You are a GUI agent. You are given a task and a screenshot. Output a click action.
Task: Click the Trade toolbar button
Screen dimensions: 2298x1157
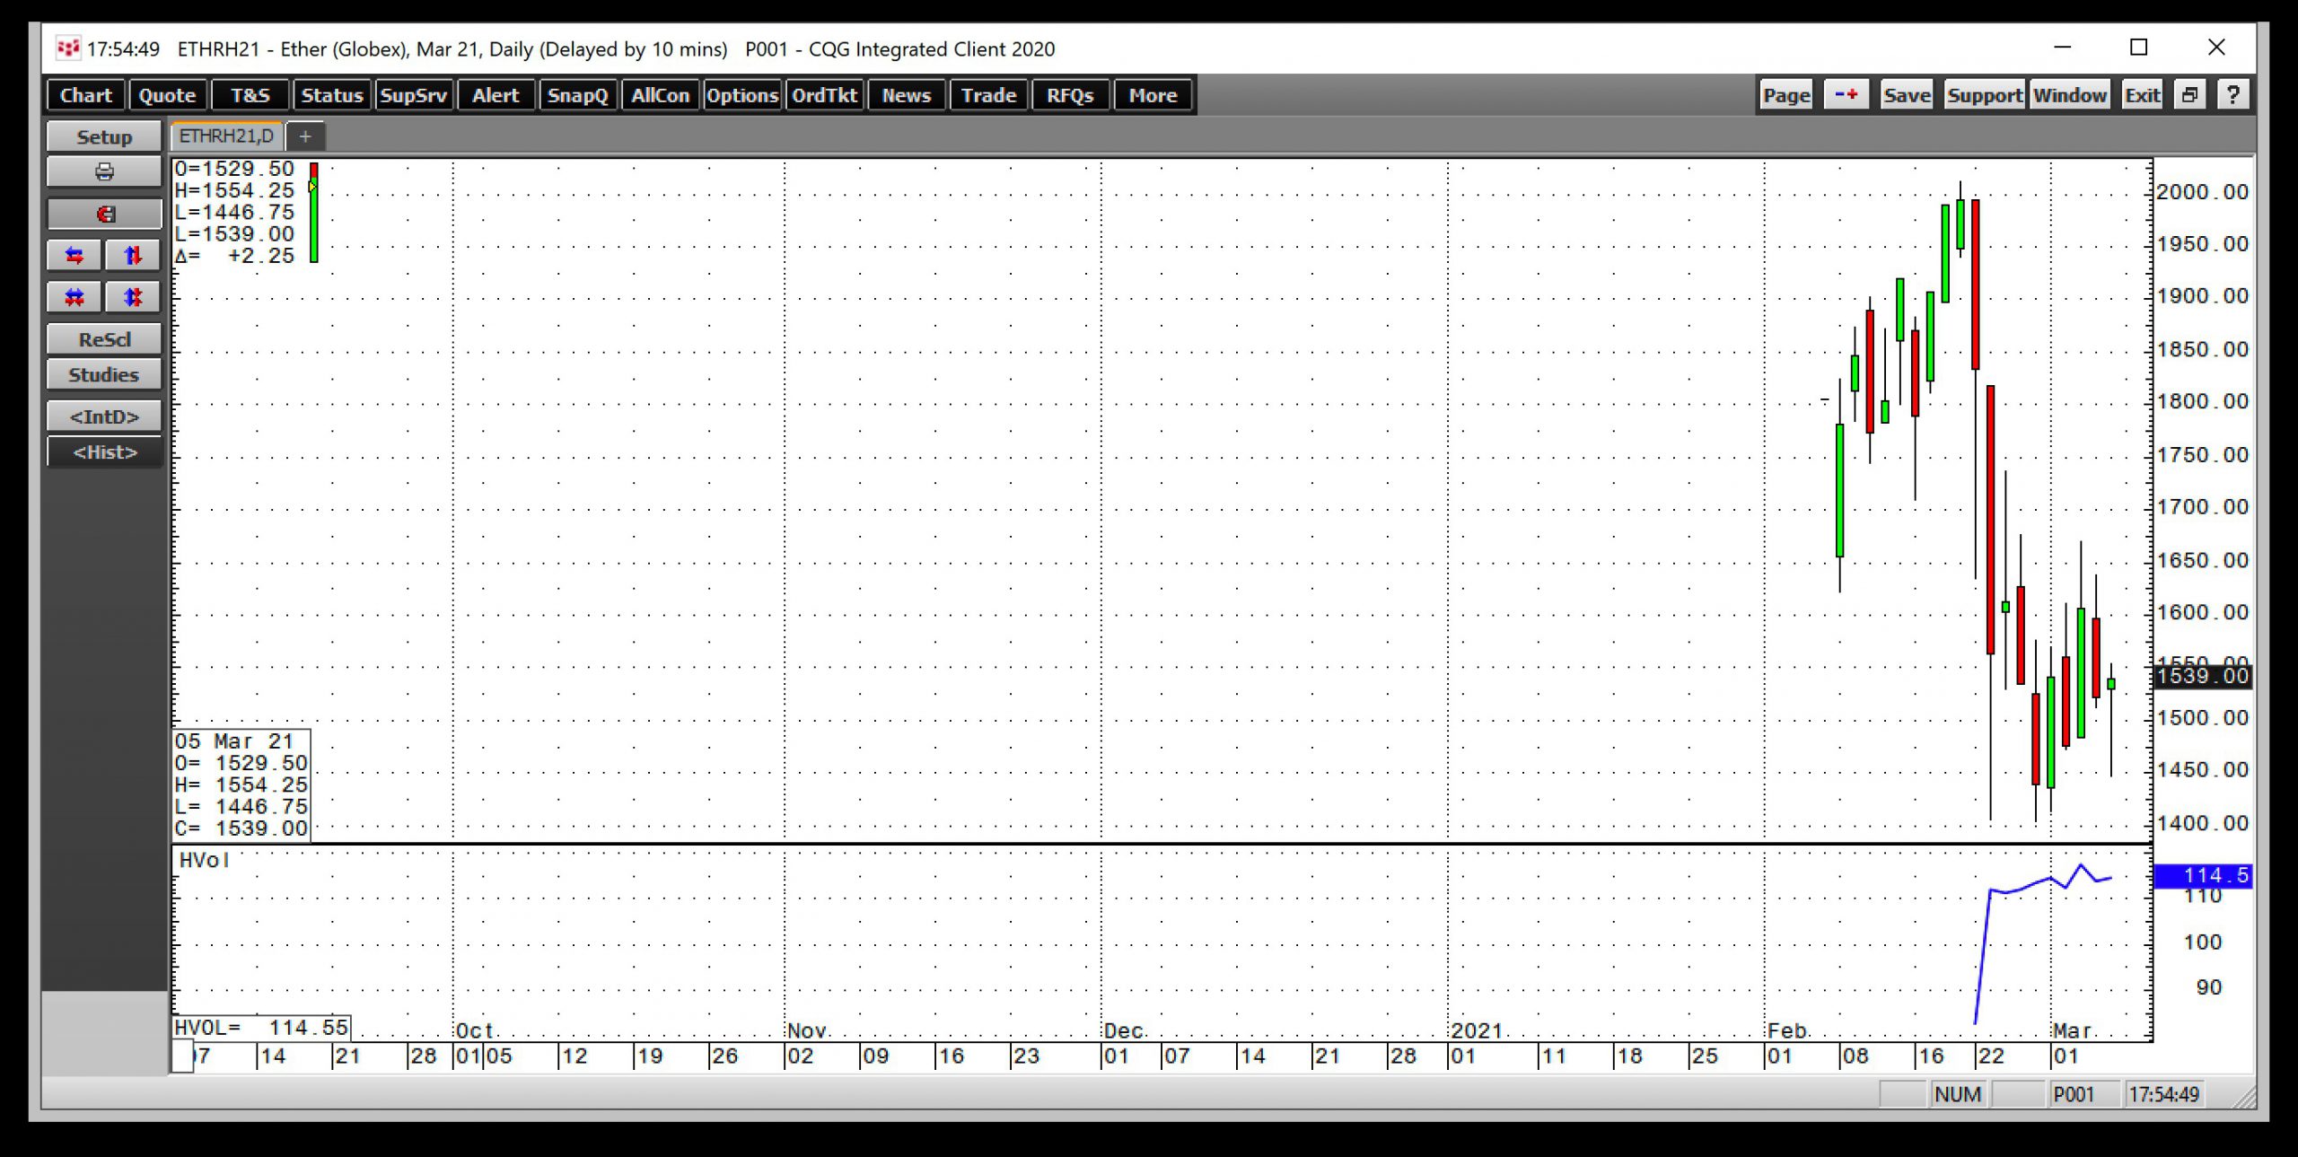click(988, 95)
